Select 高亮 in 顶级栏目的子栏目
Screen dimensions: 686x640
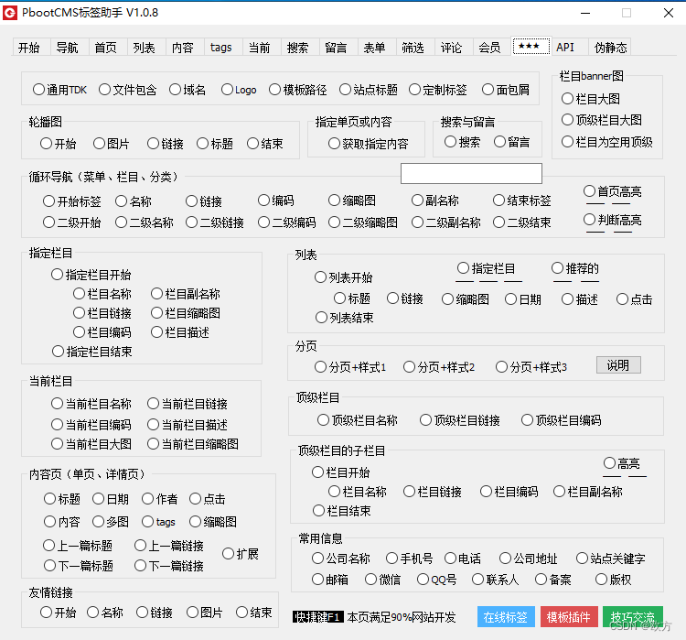coord(622,463)
